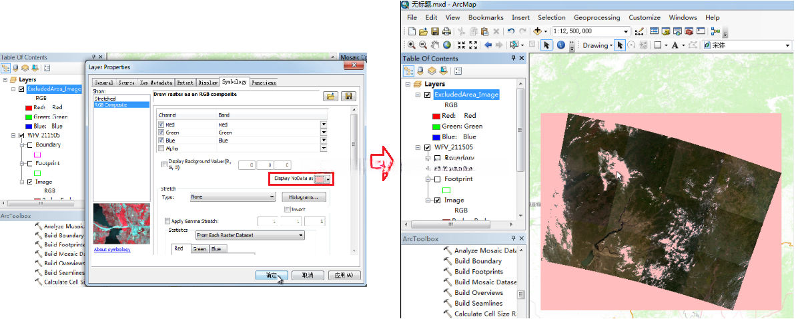Click the Fixed Zoom In icon
The width and height of the screenshot is (796, 319).
point(461,45)
